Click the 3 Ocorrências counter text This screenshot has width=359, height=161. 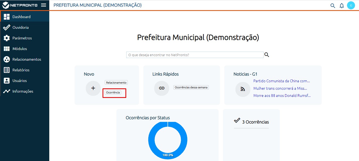click(255, 122)
